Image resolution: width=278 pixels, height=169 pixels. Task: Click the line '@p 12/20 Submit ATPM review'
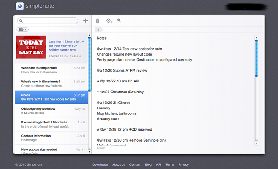(122, 70)
